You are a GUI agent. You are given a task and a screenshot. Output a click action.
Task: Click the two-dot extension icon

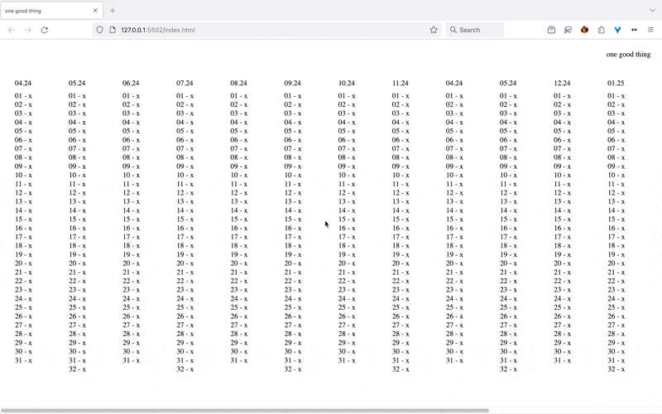634,30
